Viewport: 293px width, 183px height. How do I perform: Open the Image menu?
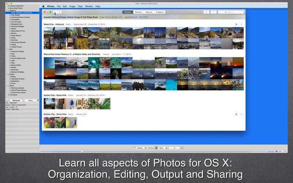pos(73,6)
